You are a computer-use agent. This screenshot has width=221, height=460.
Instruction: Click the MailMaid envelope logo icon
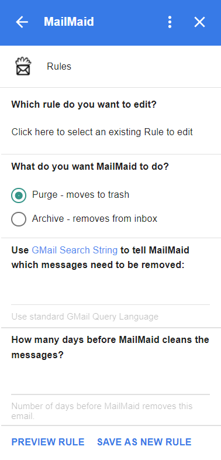tap(23, 66)
